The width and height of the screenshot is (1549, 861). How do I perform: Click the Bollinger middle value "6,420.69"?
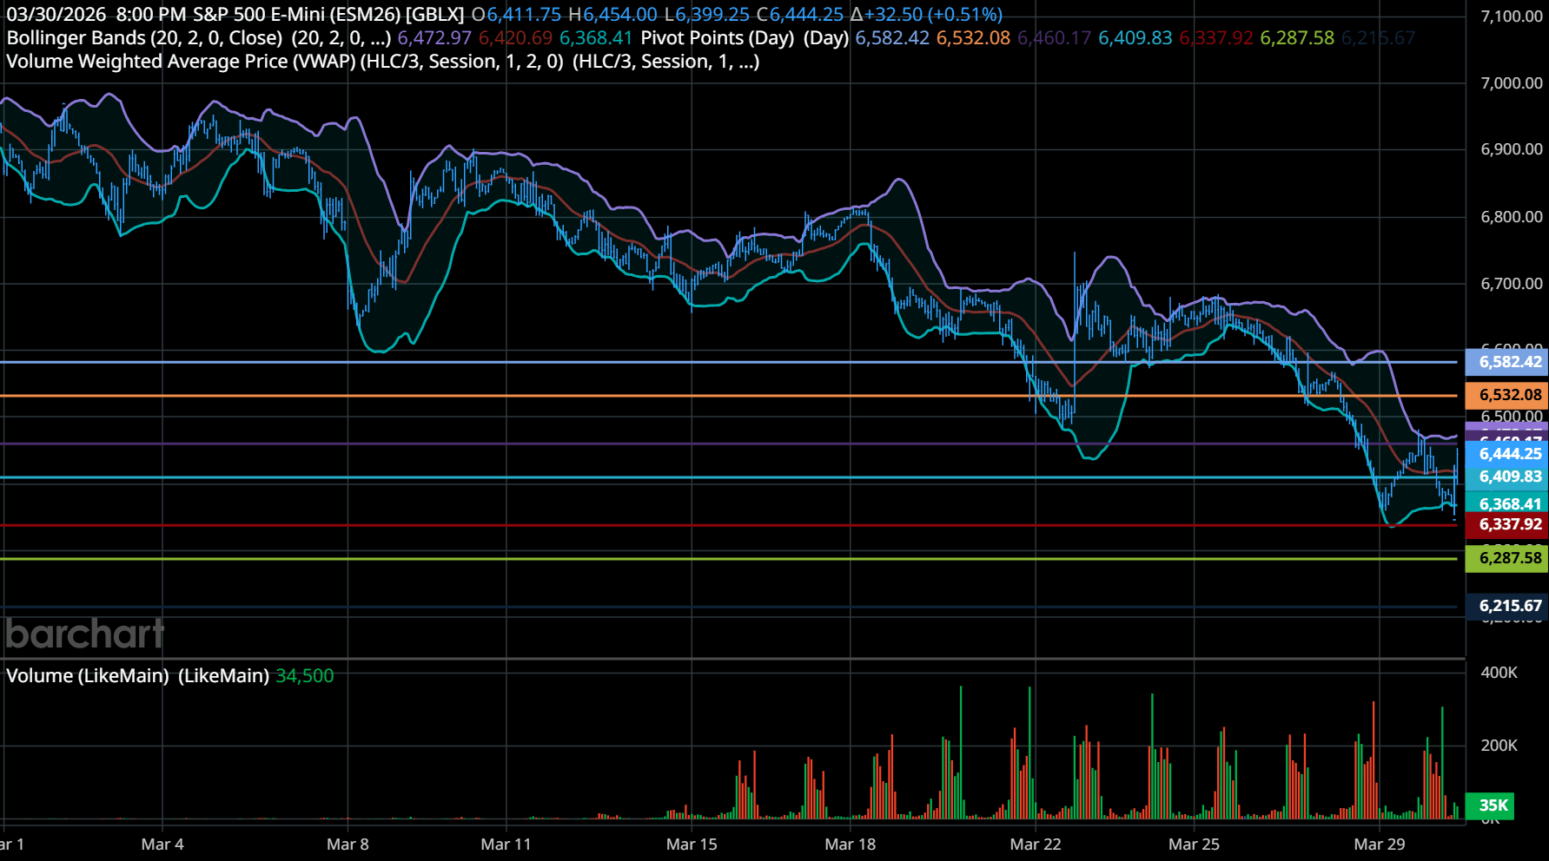point(515,38)
